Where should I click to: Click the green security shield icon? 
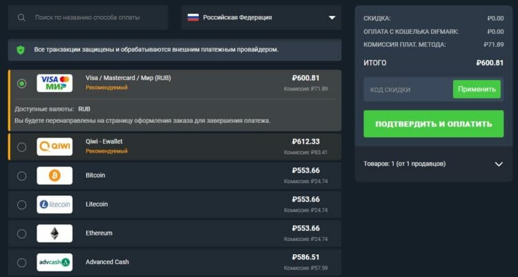point(21,50)
